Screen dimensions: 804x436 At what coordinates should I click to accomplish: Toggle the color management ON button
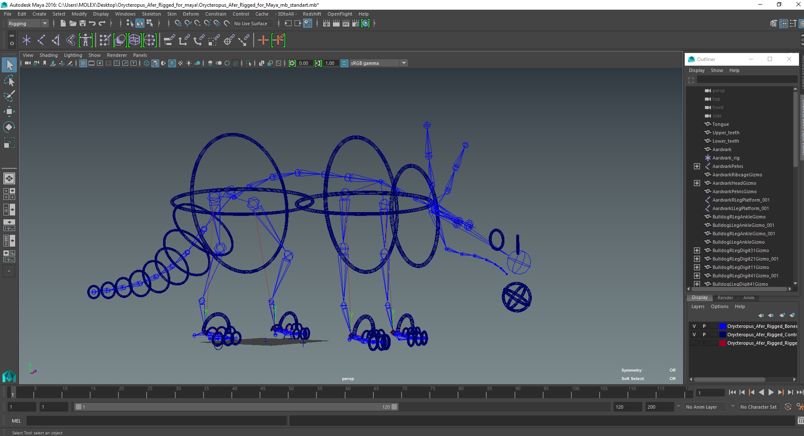[x=344, y=63]
